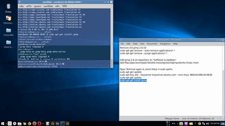Expand the arrow next to the start button
This screenshot has height=126, width=225.
(6, 124)
